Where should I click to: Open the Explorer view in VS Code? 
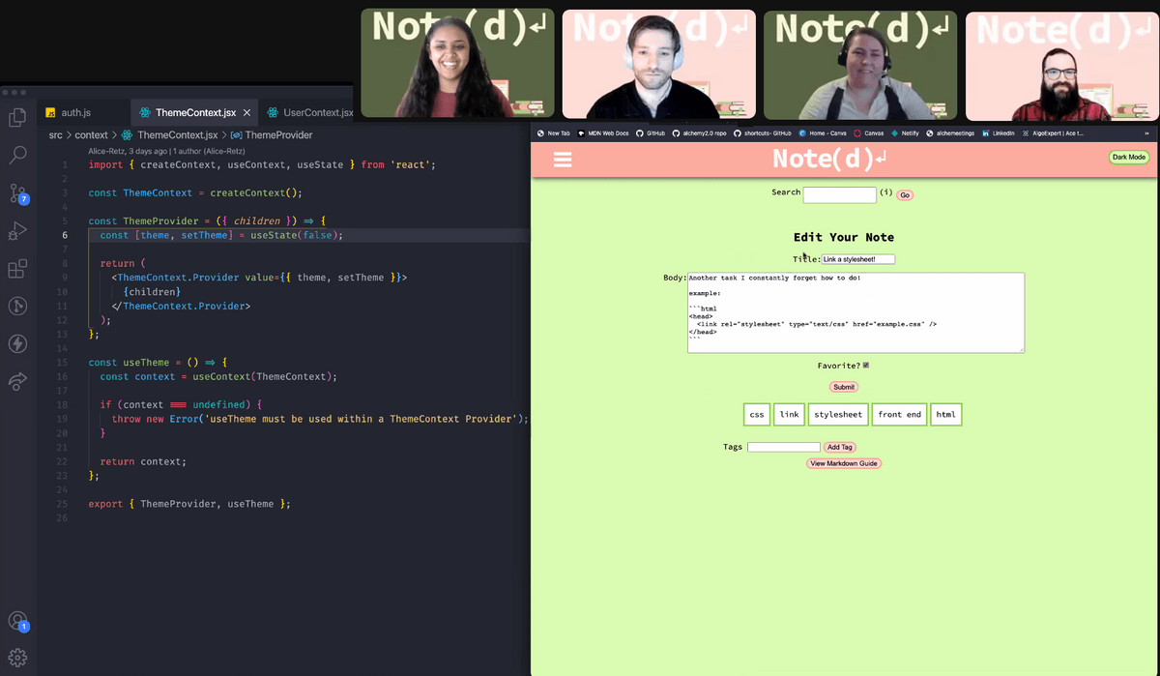pos(17,118)
